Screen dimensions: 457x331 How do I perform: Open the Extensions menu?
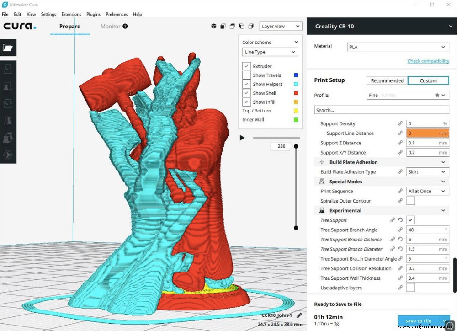pos(71,14)
